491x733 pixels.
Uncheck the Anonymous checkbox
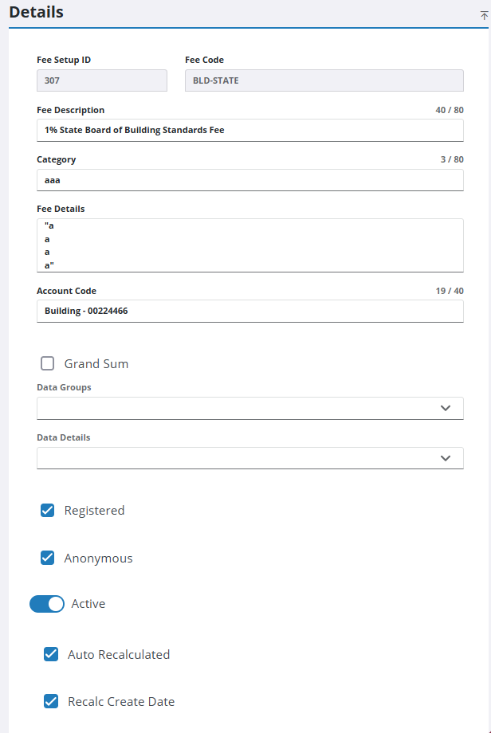pyautogui.click(x=48, y=559)
